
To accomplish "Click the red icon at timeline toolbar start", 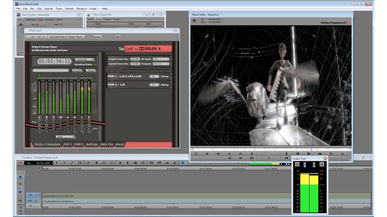I will click(x=20, y=163).
